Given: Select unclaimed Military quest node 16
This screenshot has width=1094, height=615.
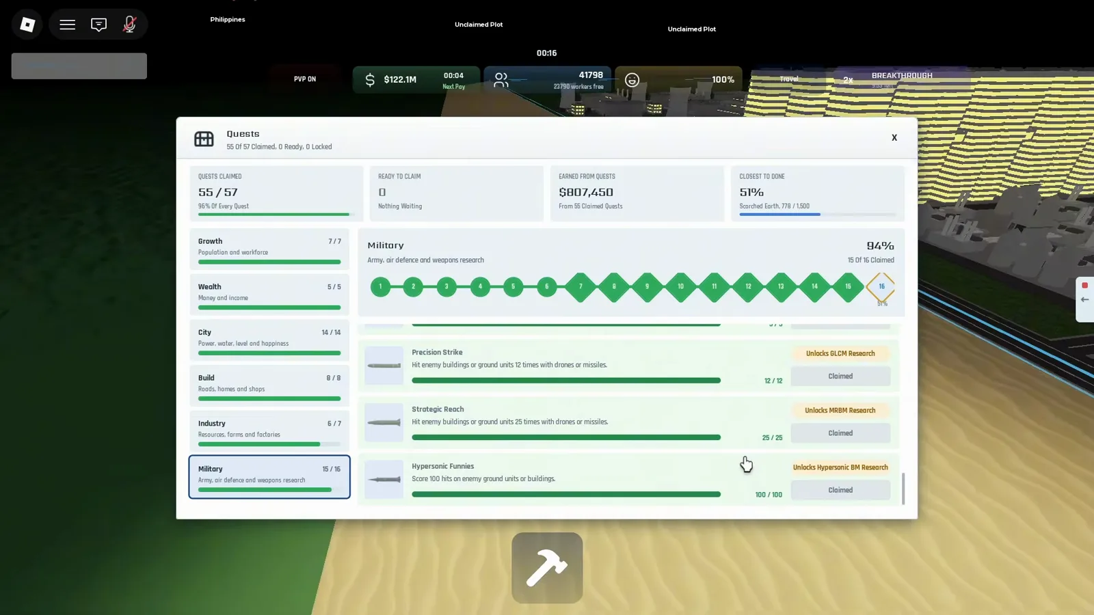Looking at the screenshot, I should coord(881,286).
